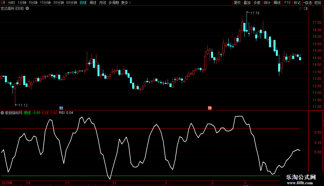The width and height of the screenshot is (324, 186).
Task: Add stock via +自选 button
Action: point(307,3)
